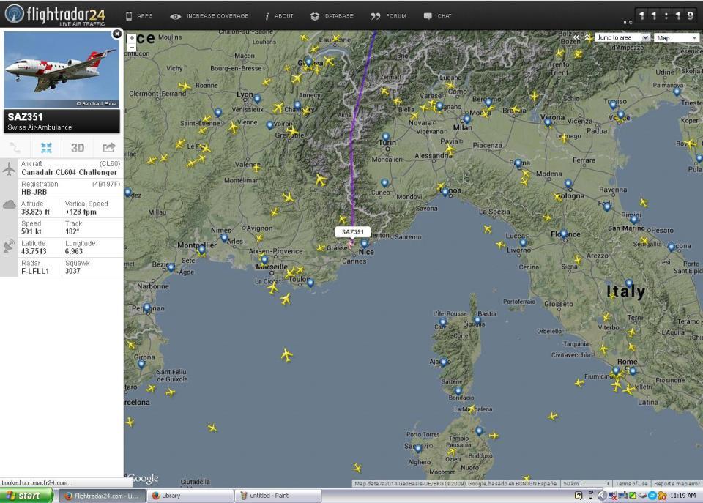Click speed value 501 kt
The height and width of the screenshot is (503, 703).
tap(31, 231)
